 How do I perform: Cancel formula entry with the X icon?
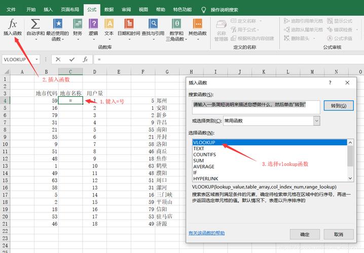tap(58, 60)
